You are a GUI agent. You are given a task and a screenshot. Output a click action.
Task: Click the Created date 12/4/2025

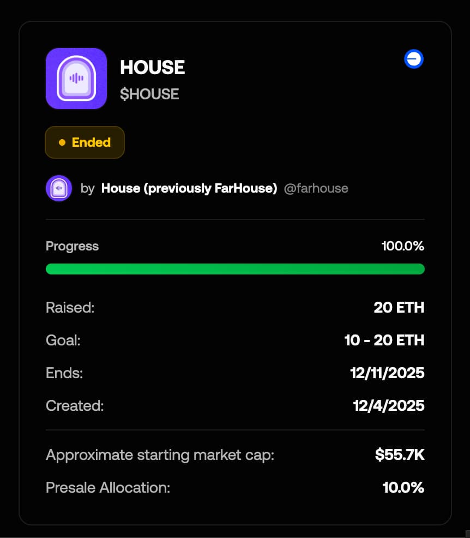389,406
